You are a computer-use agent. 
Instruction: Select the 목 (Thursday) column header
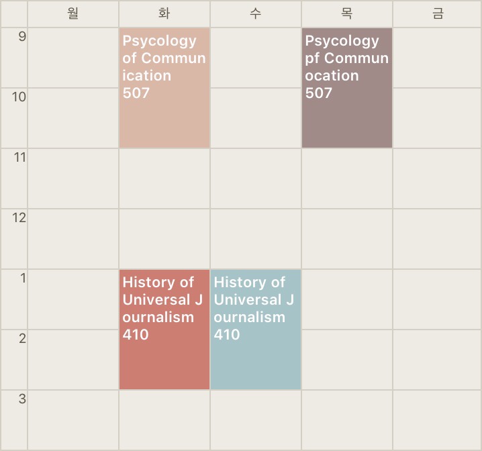(347, 14)
